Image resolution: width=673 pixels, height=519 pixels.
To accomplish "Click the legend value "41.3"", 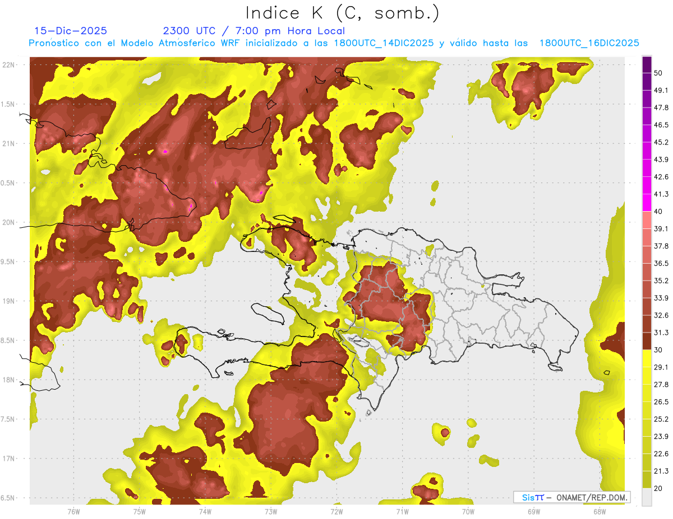I will 662,194.
